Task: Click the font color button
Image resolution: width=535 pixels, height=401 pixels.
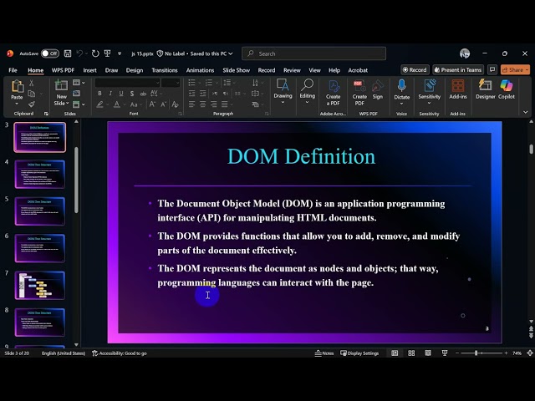Action: [x=117, y=104]
